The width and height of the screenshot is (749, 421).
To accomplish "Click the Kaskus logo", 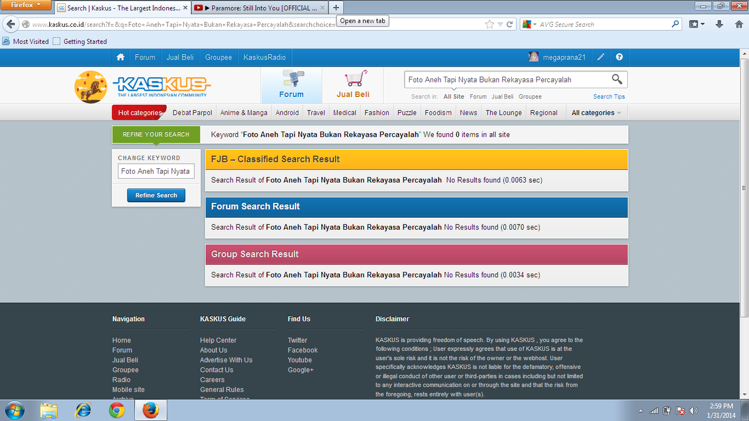I will point(143,87).
